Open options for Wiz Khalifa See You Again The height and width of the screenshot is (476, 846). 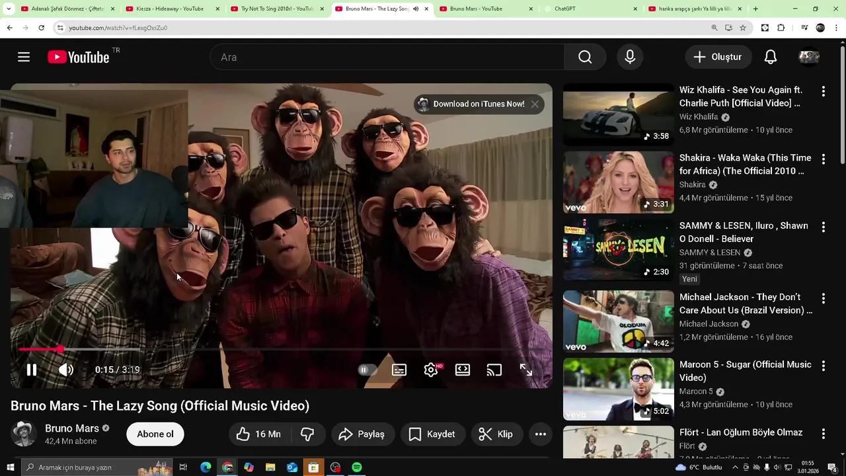coord(824,91)
